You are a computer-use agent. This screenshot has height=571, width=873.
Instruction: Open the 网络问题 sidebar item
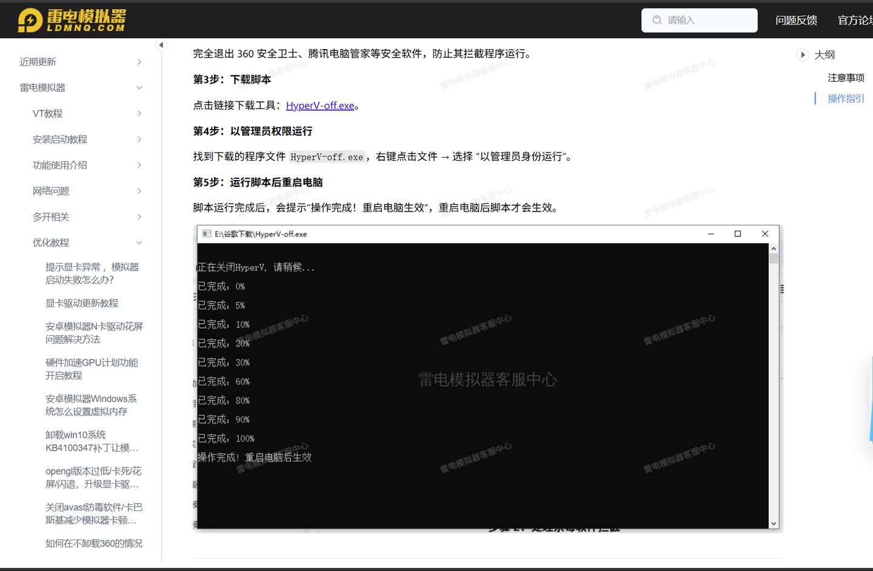point(51,191)
